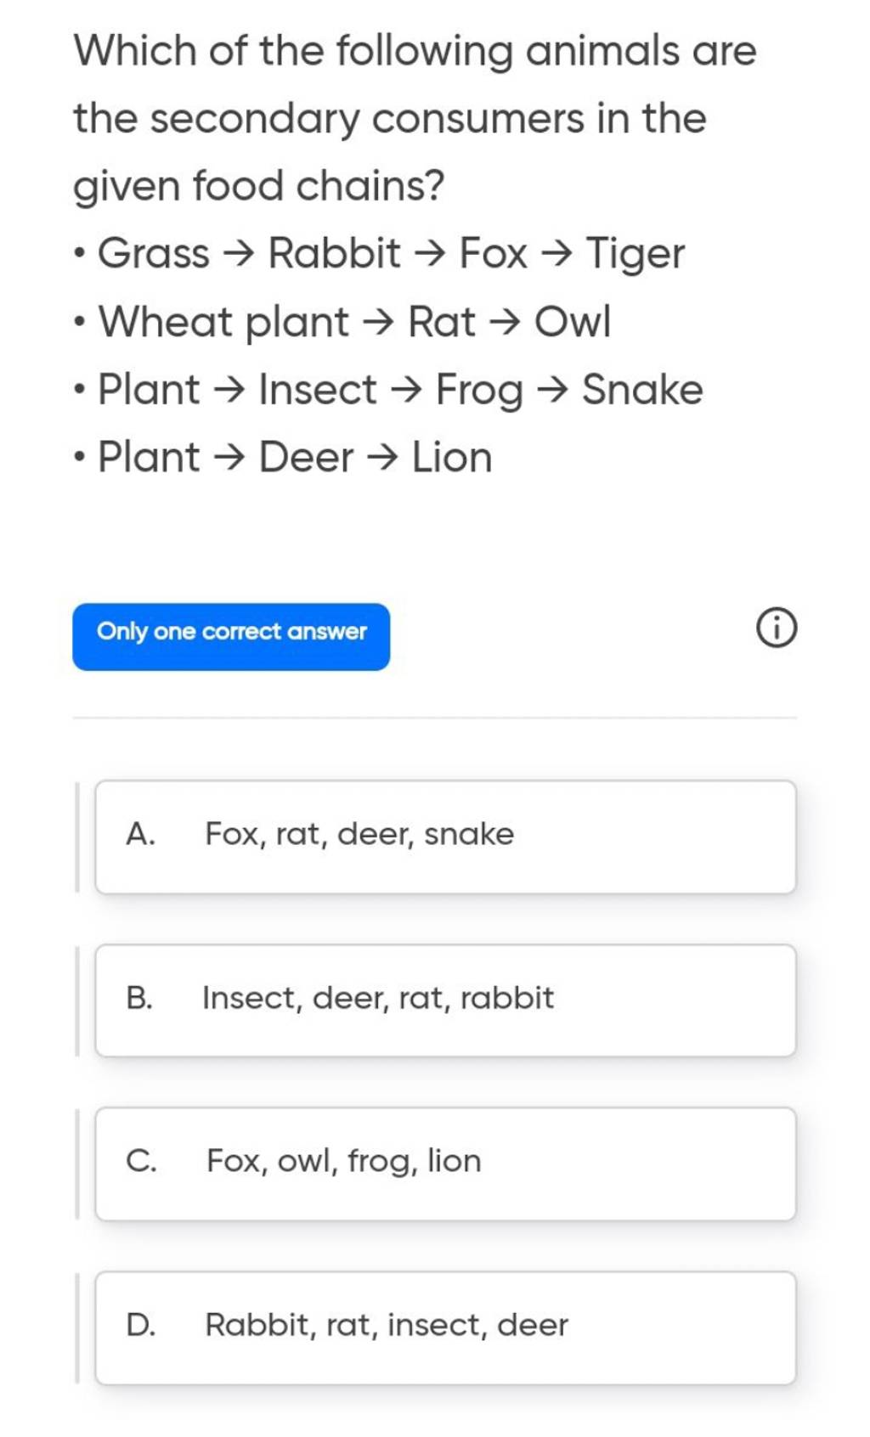Select answer option C: Fox, owl, frog, lion

448,1161
